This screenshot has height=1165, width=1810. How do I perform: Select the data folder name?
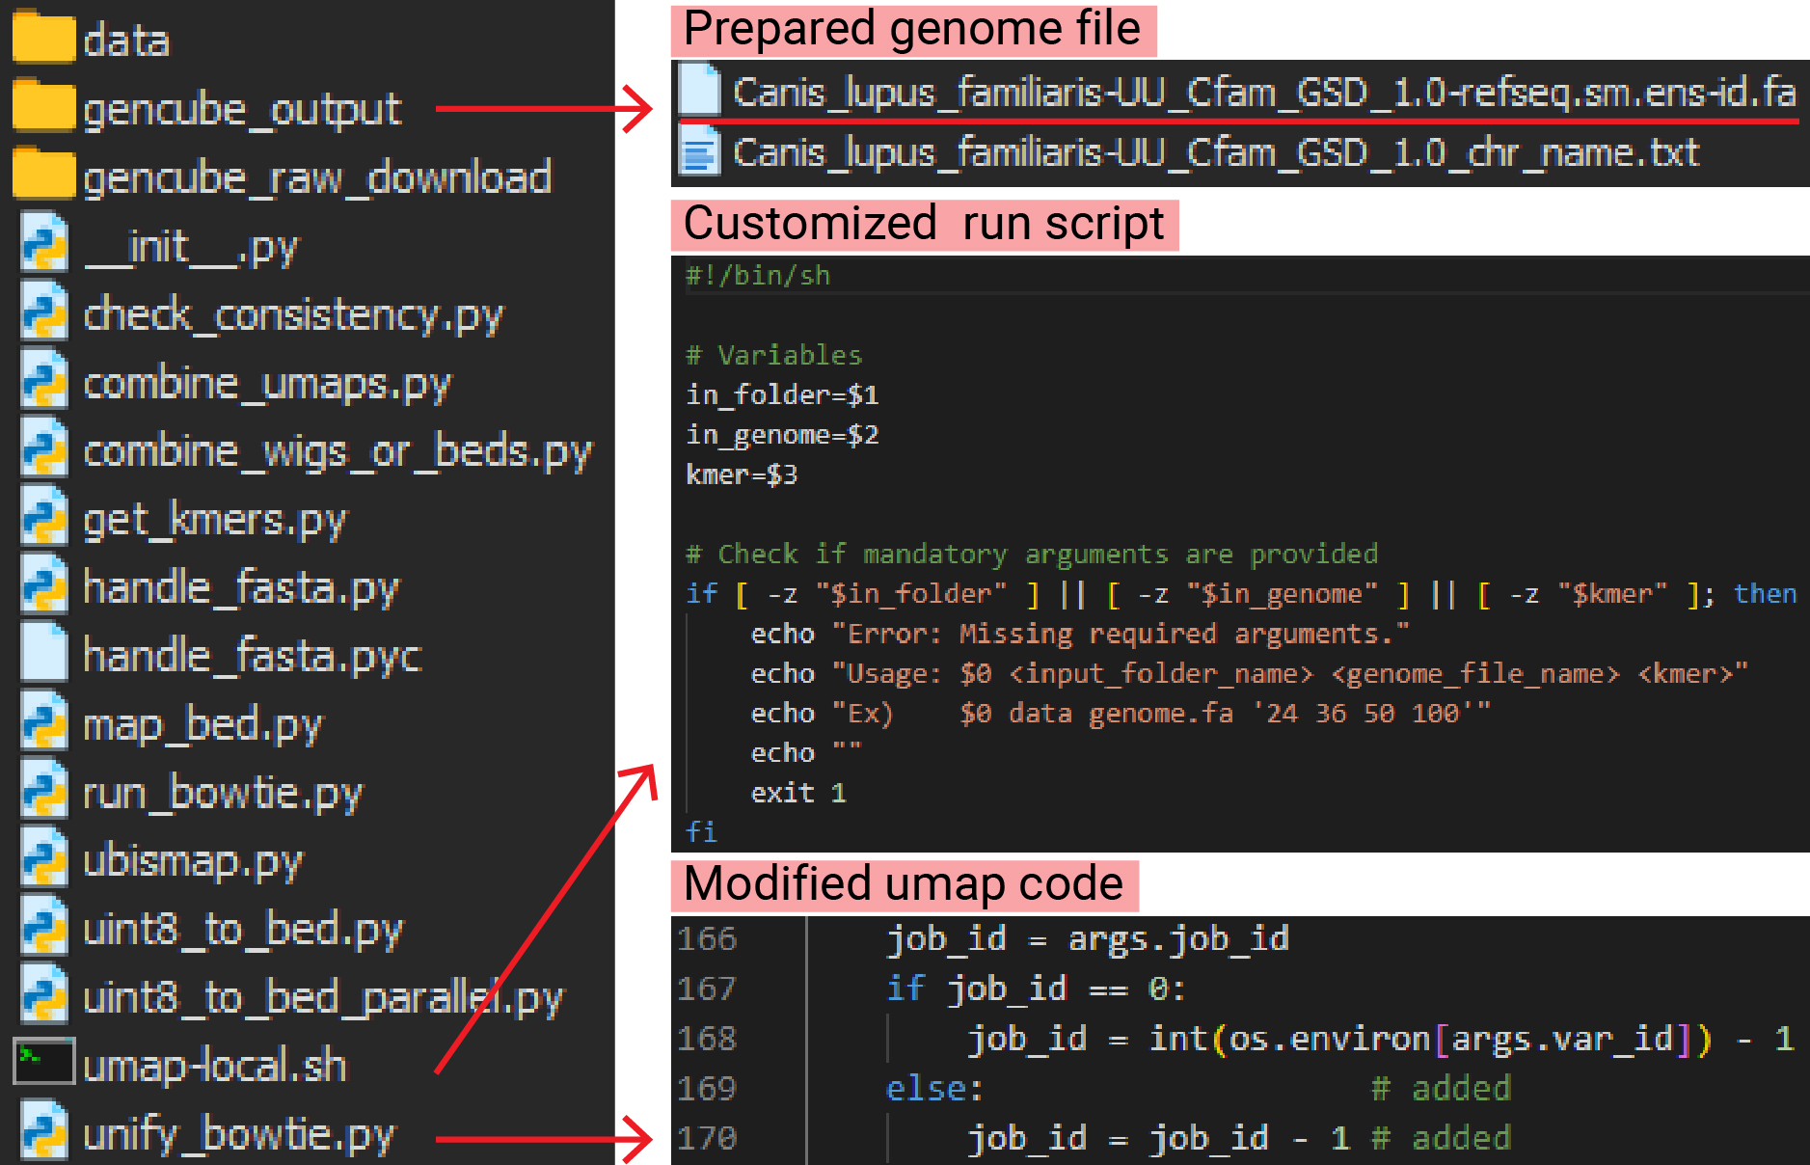(126, 41)
